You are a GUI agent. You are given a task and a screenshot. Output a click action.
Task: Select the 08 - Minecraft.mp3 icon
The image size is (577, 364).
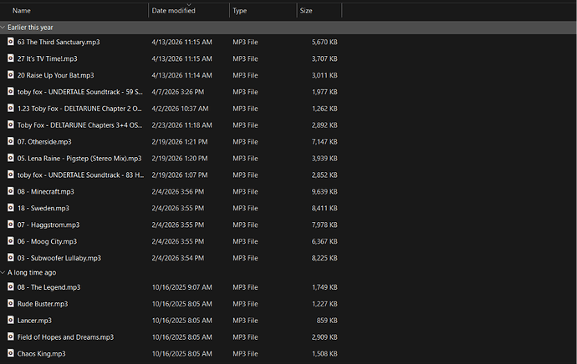11,191
